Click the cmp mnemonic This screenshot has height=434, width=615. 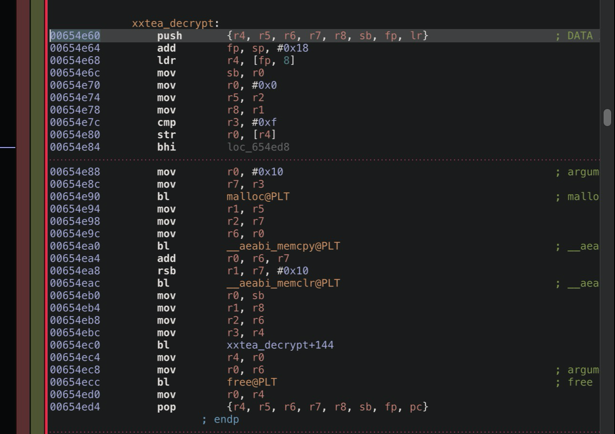pyautogui.click(x=166, y=122)
